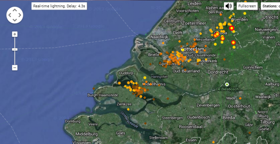Image resolution: width=280 pixels, height=144 pixels.
Task: Pan the map down with the bottom arrow
Action: click(15, 20)
